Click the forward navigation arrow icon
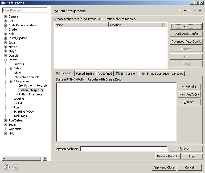 pyautogui.click(x=190, y=11)
